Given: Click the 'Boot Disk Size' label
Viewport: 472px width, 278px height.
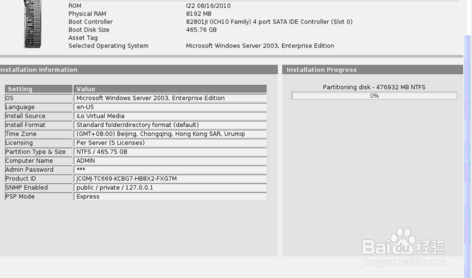Looking at the screenshot, I should pos(89,30).
